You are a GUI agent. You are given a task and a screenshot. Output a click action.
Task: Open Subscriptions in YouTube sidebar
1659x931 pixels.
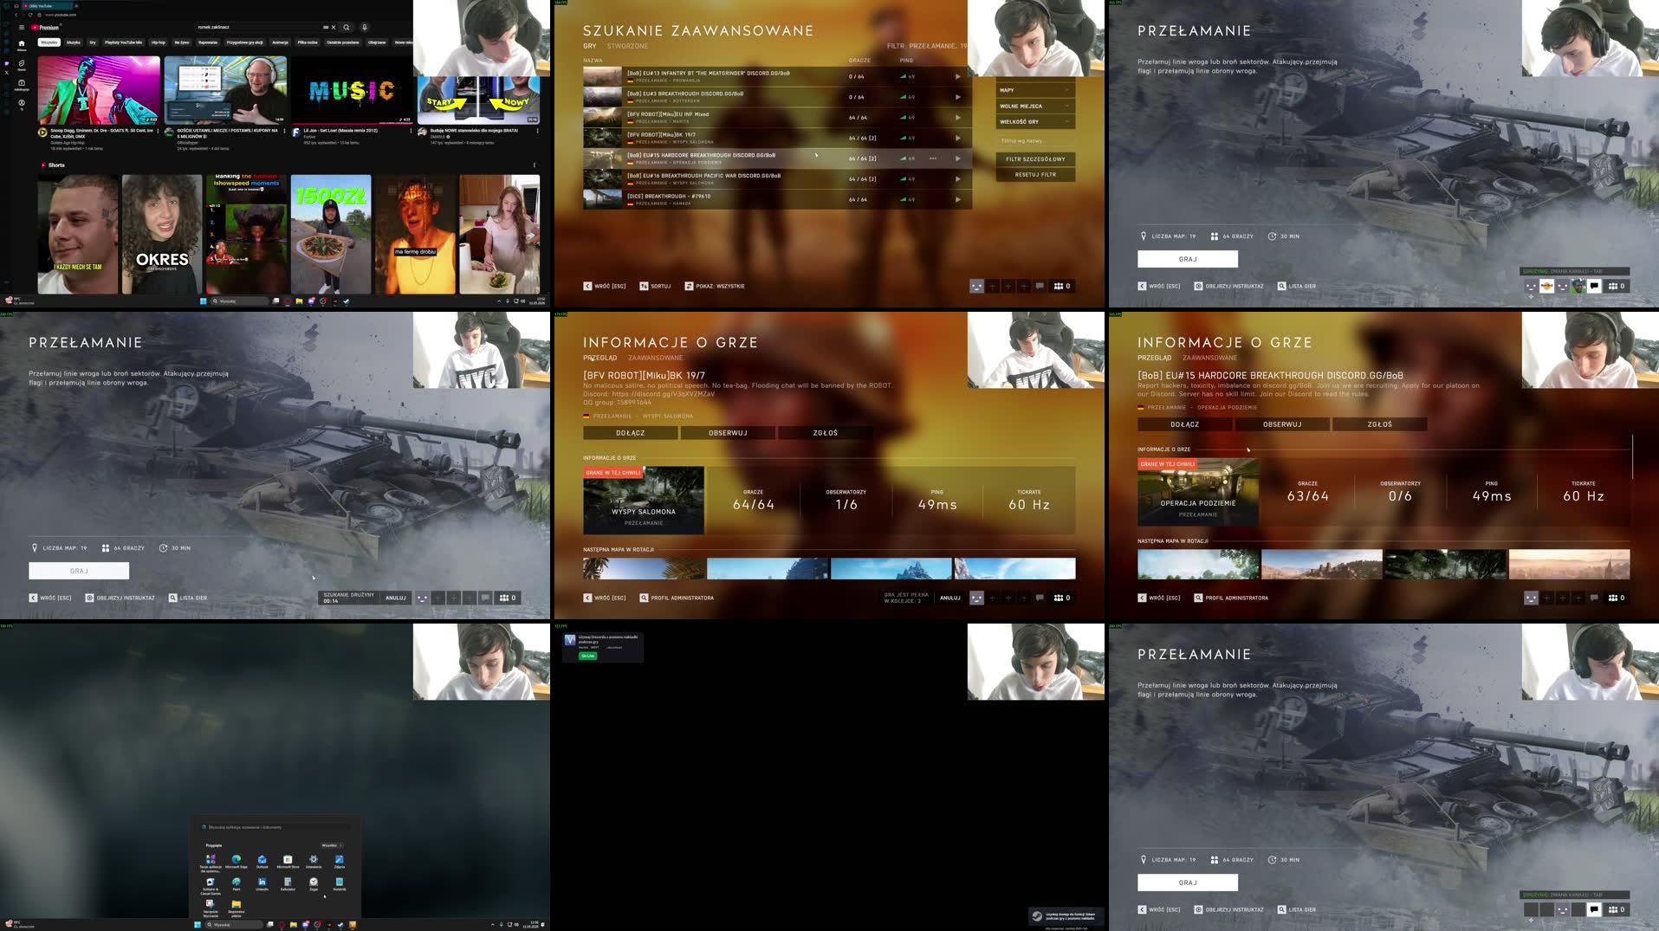[22, 85]
